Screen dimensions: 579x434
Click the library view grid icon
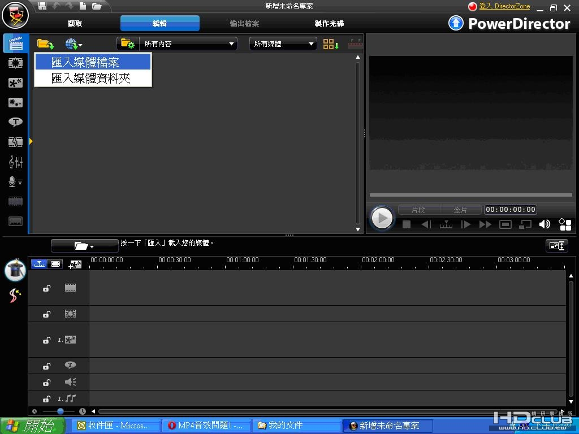[x=330, y=44]
